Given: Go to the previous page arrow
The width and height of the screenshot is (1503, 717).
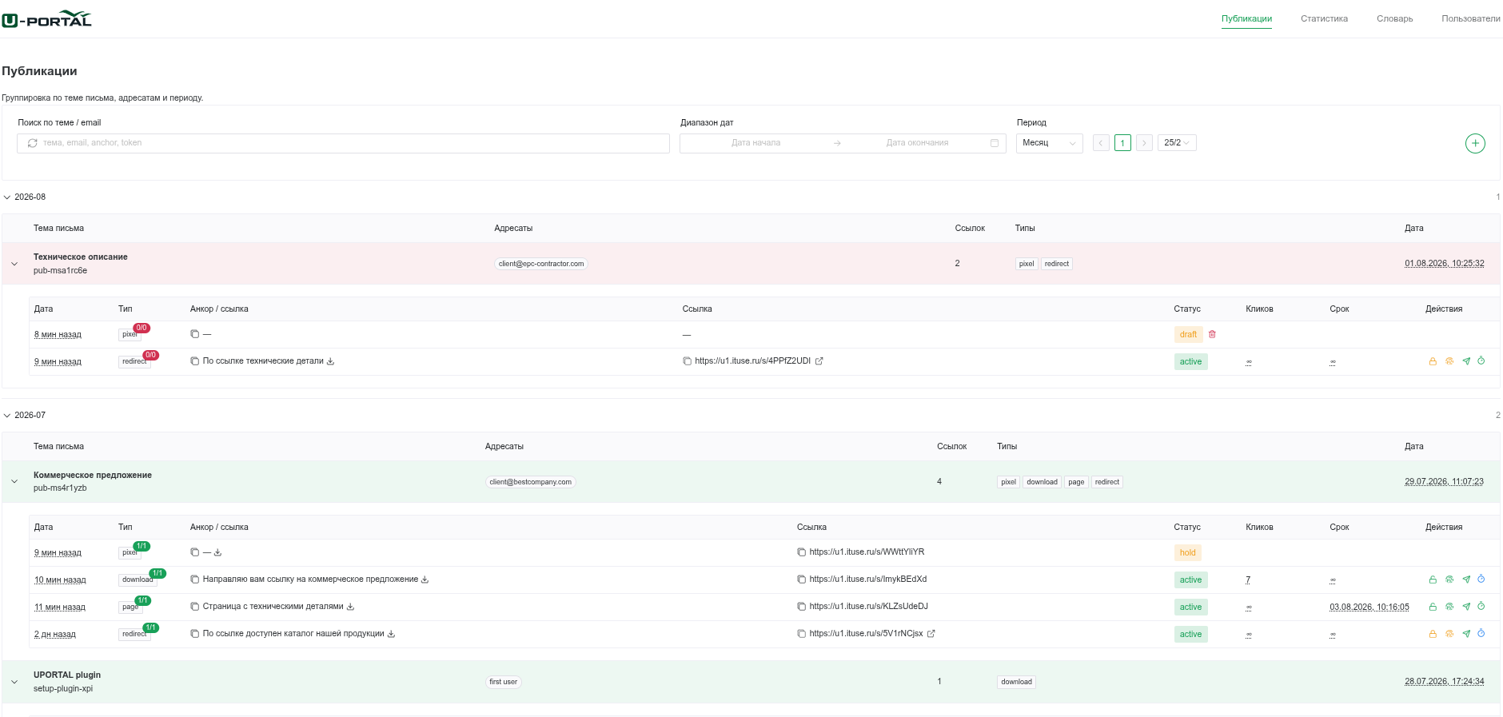Looking at the screenshot, I should pos(1101,143).
